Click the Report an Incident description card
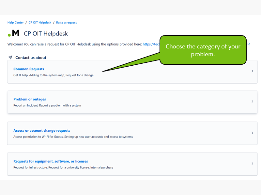The image size is (261, 195). [x=132, y=102]
